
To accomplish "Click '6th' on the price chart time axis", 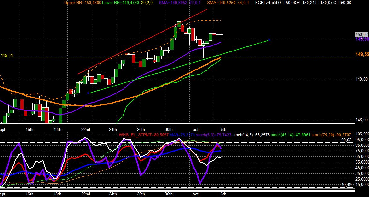I will (223, 130).
